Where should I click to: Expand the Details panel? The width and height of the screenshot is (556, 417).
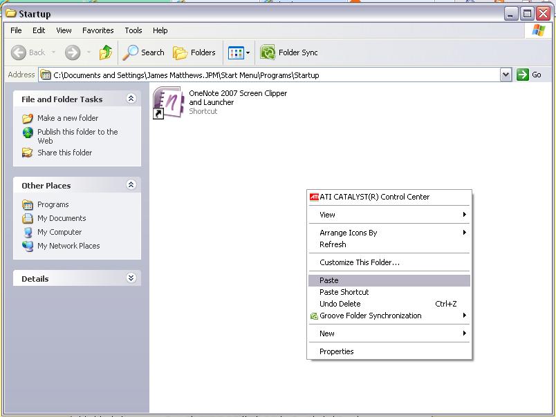pyautogui.click(x=131, y=278)
